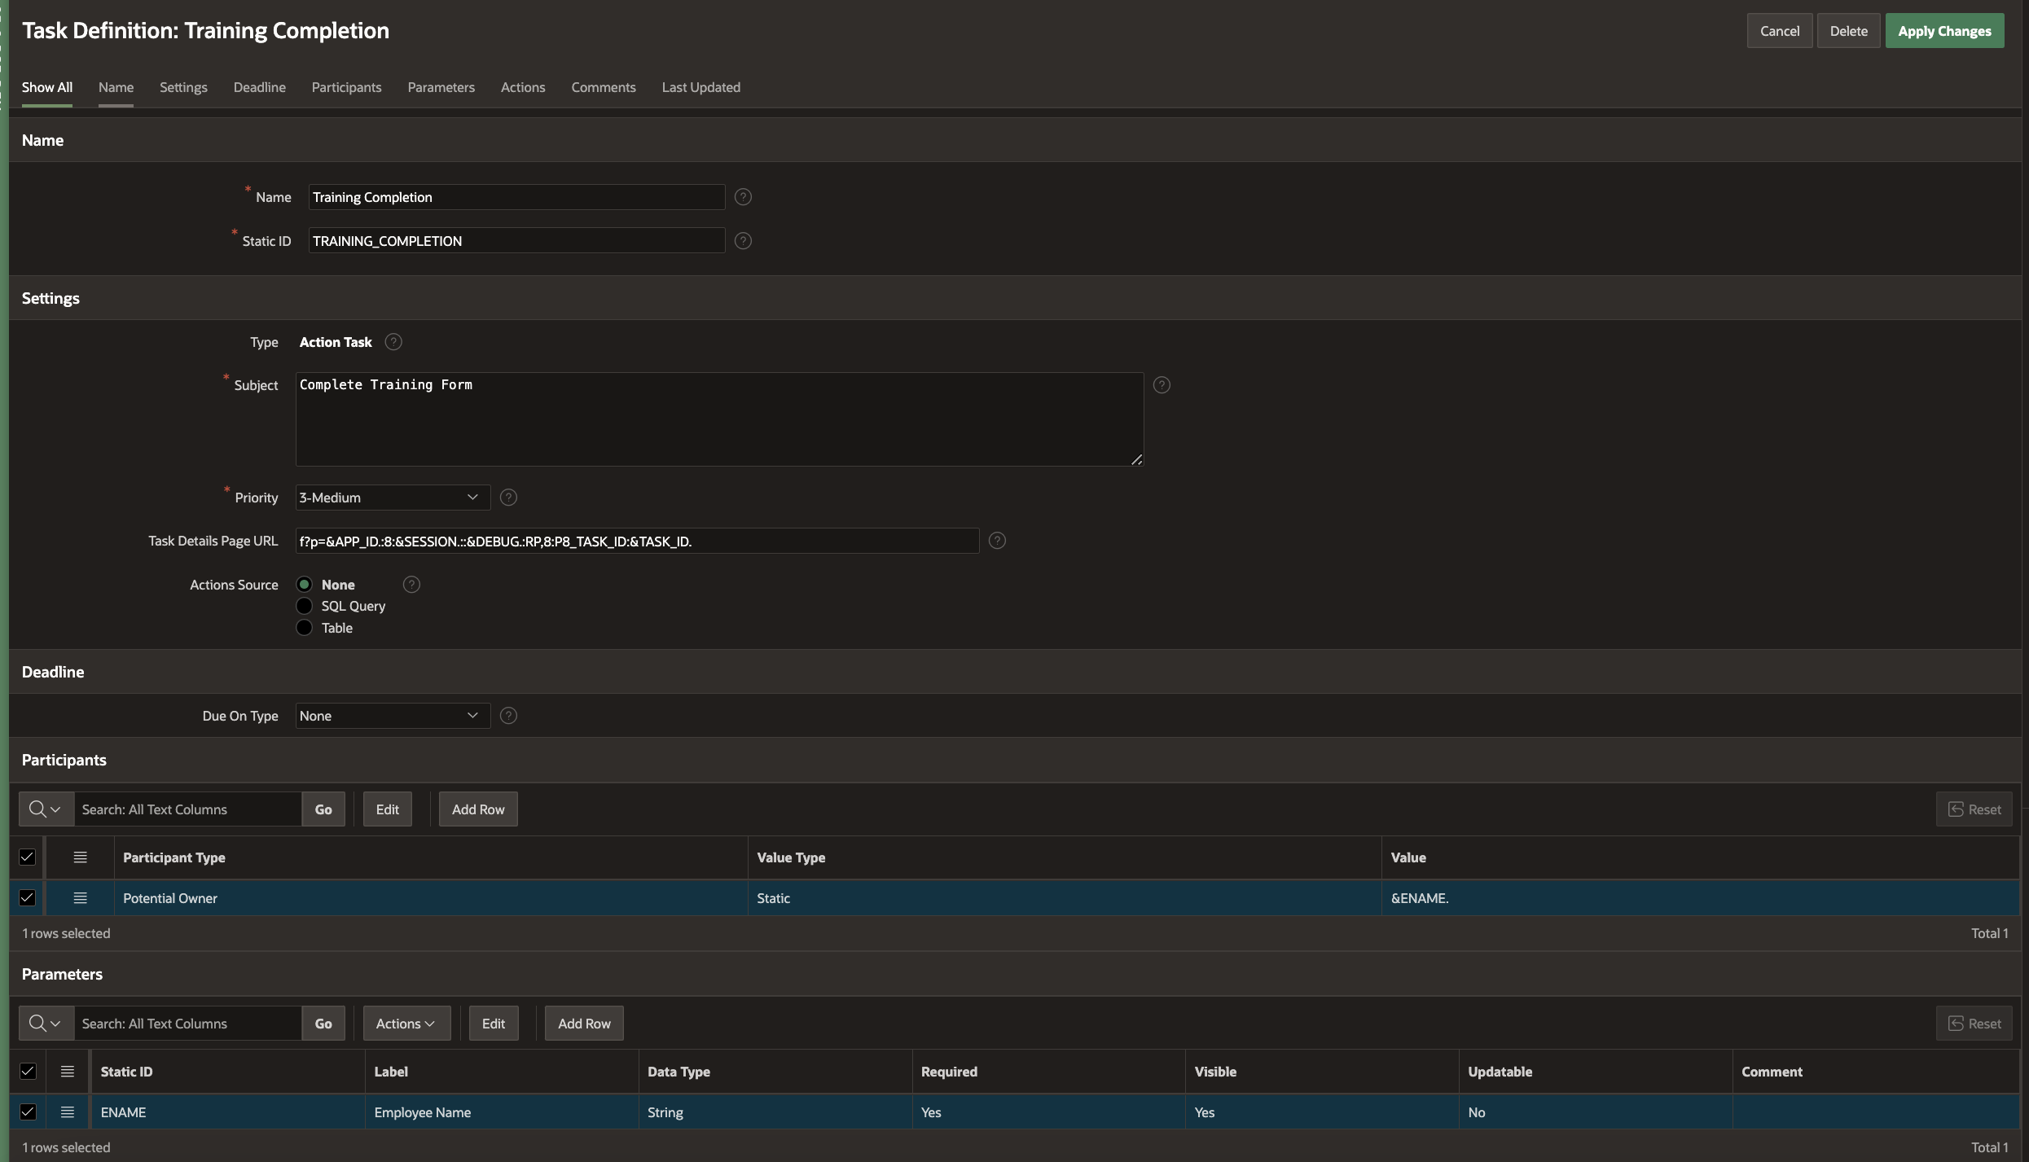The height and width of the screenshot is (1162, 2029).
Task: Go to the Last Updated tab
Action: [x=700, y=87]
